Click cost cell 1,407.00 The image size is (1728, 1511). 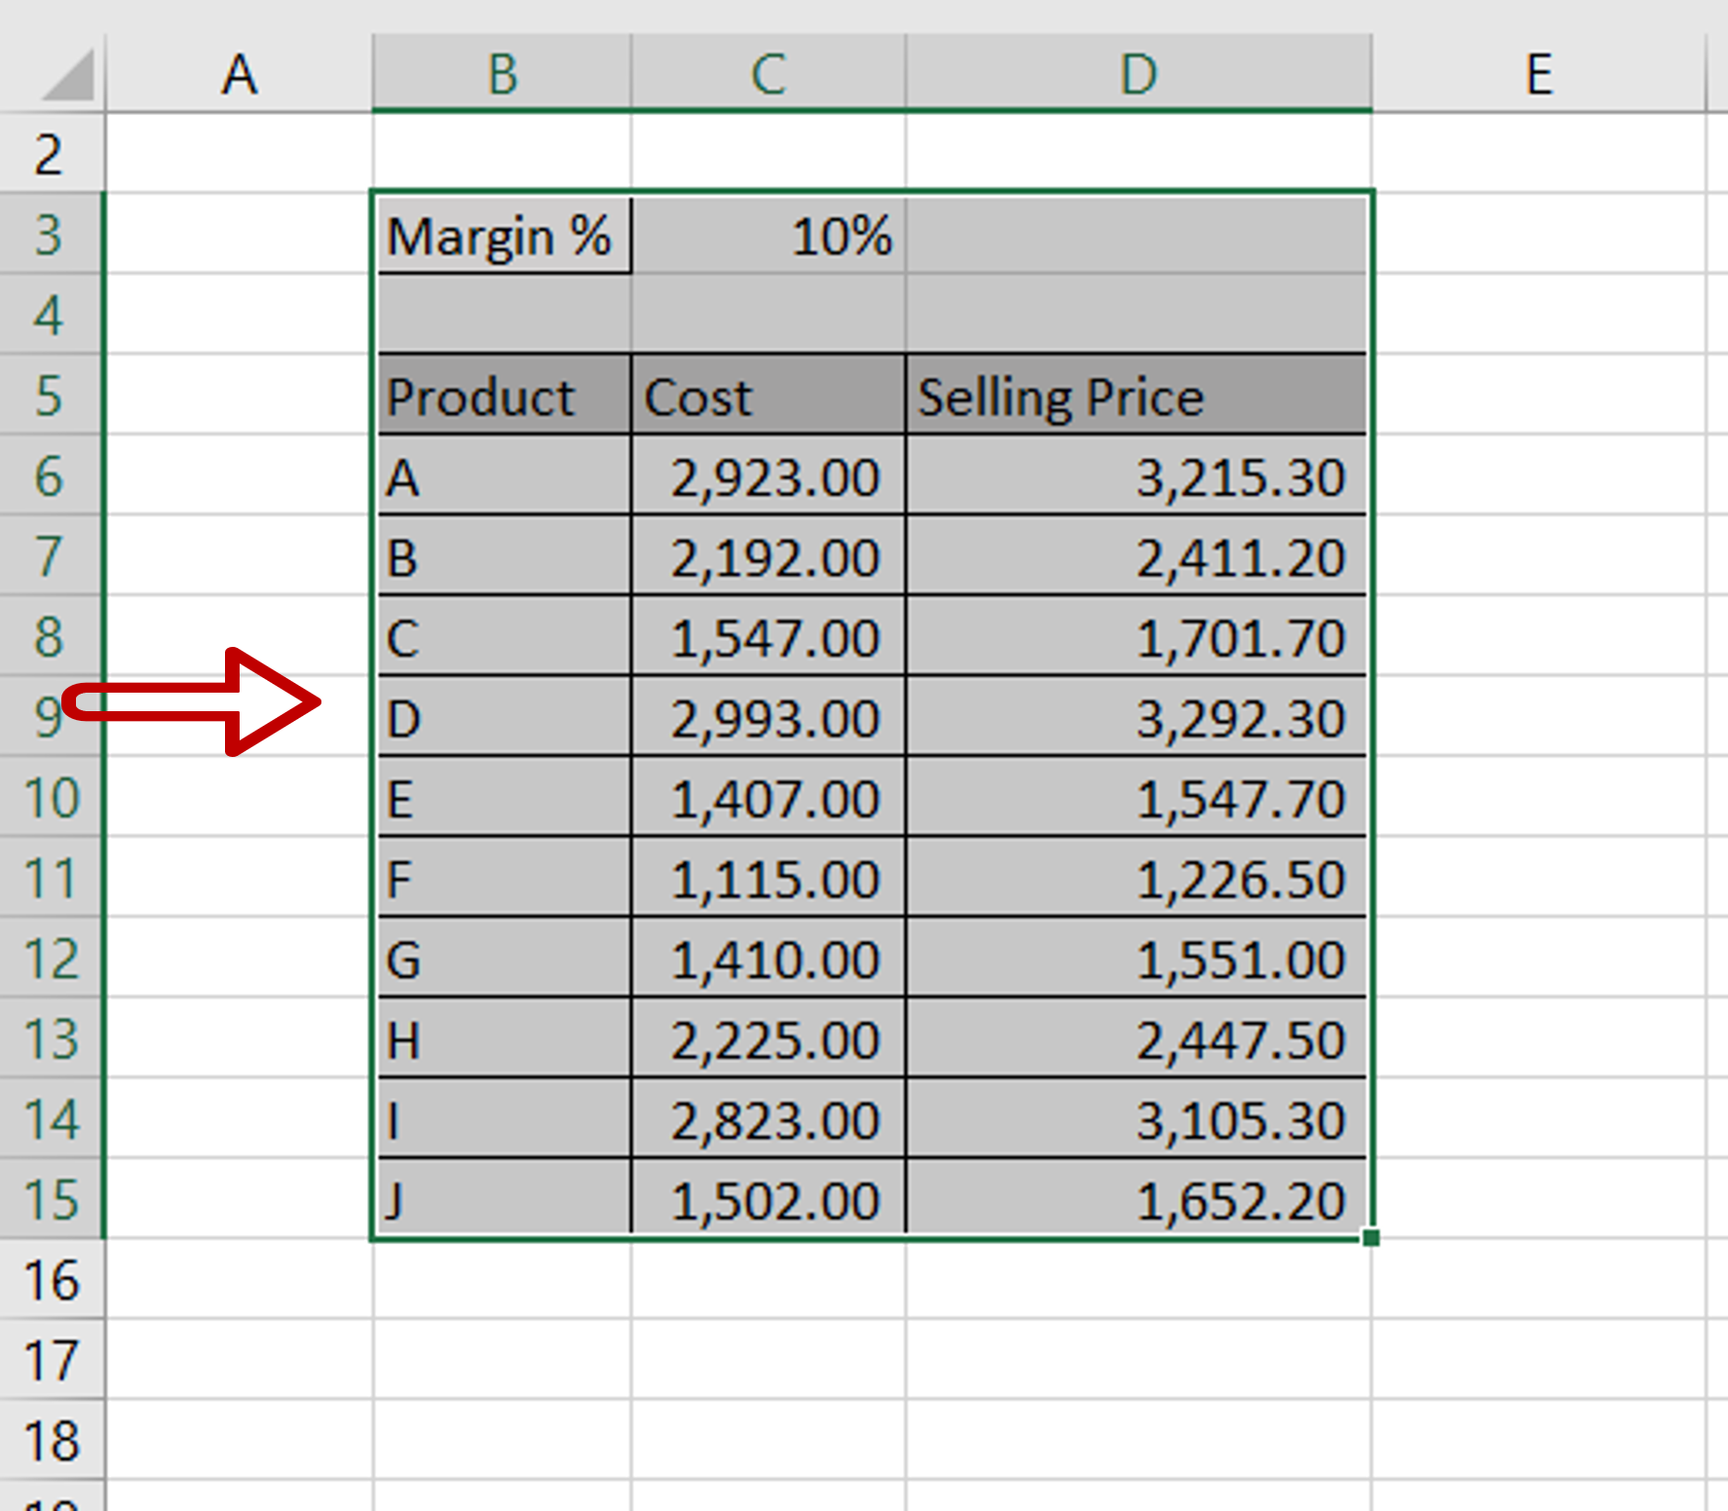(x=769, y=797)
